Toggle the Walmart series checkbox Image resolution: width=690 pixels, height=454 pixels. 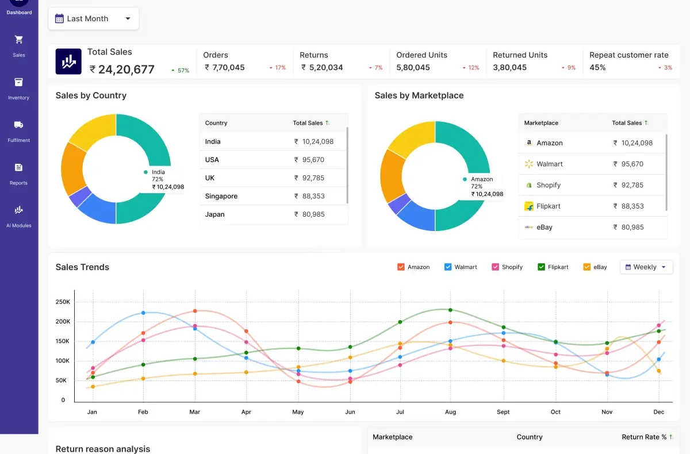pyautogui.click(x=448, y=267)
